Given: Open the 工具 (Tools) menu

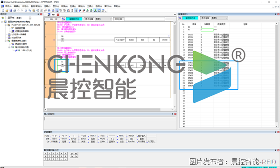Looking at the screenshot, I should click(90, 6).
